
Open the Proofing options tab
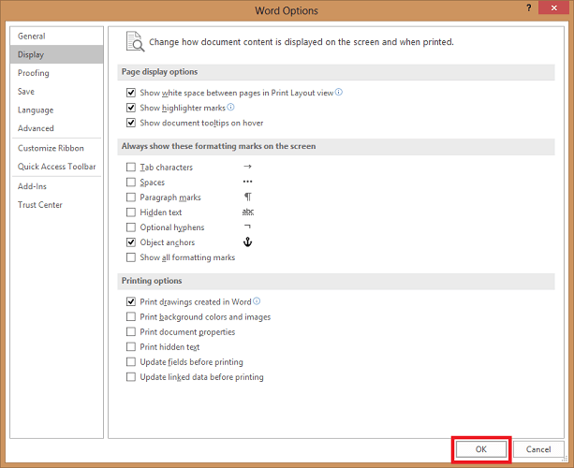coord(34,73)
